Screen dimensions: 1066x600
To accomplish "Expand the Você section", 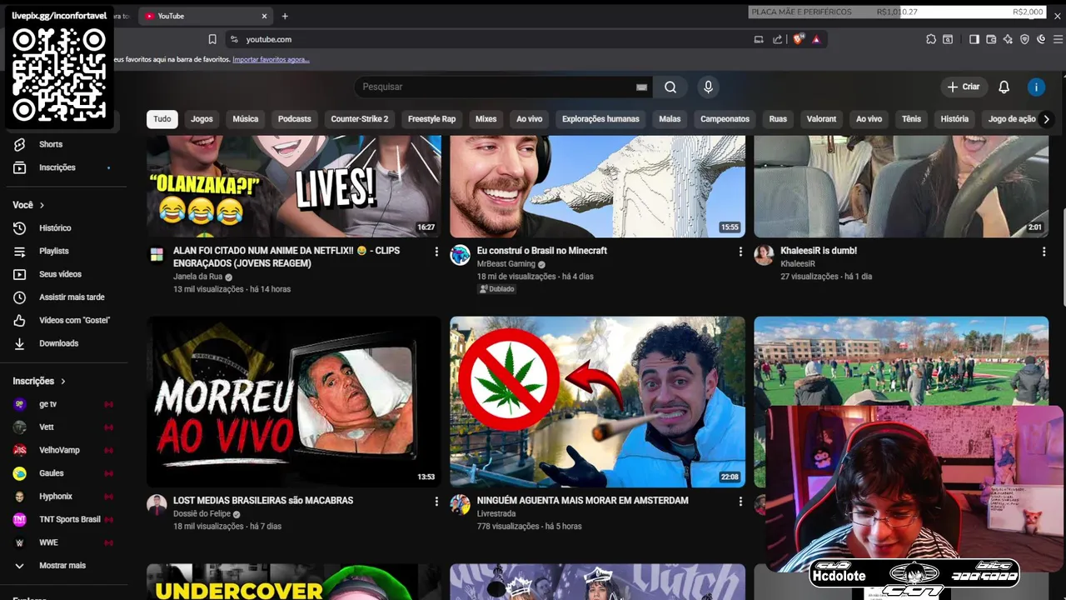I will (29, 205).
